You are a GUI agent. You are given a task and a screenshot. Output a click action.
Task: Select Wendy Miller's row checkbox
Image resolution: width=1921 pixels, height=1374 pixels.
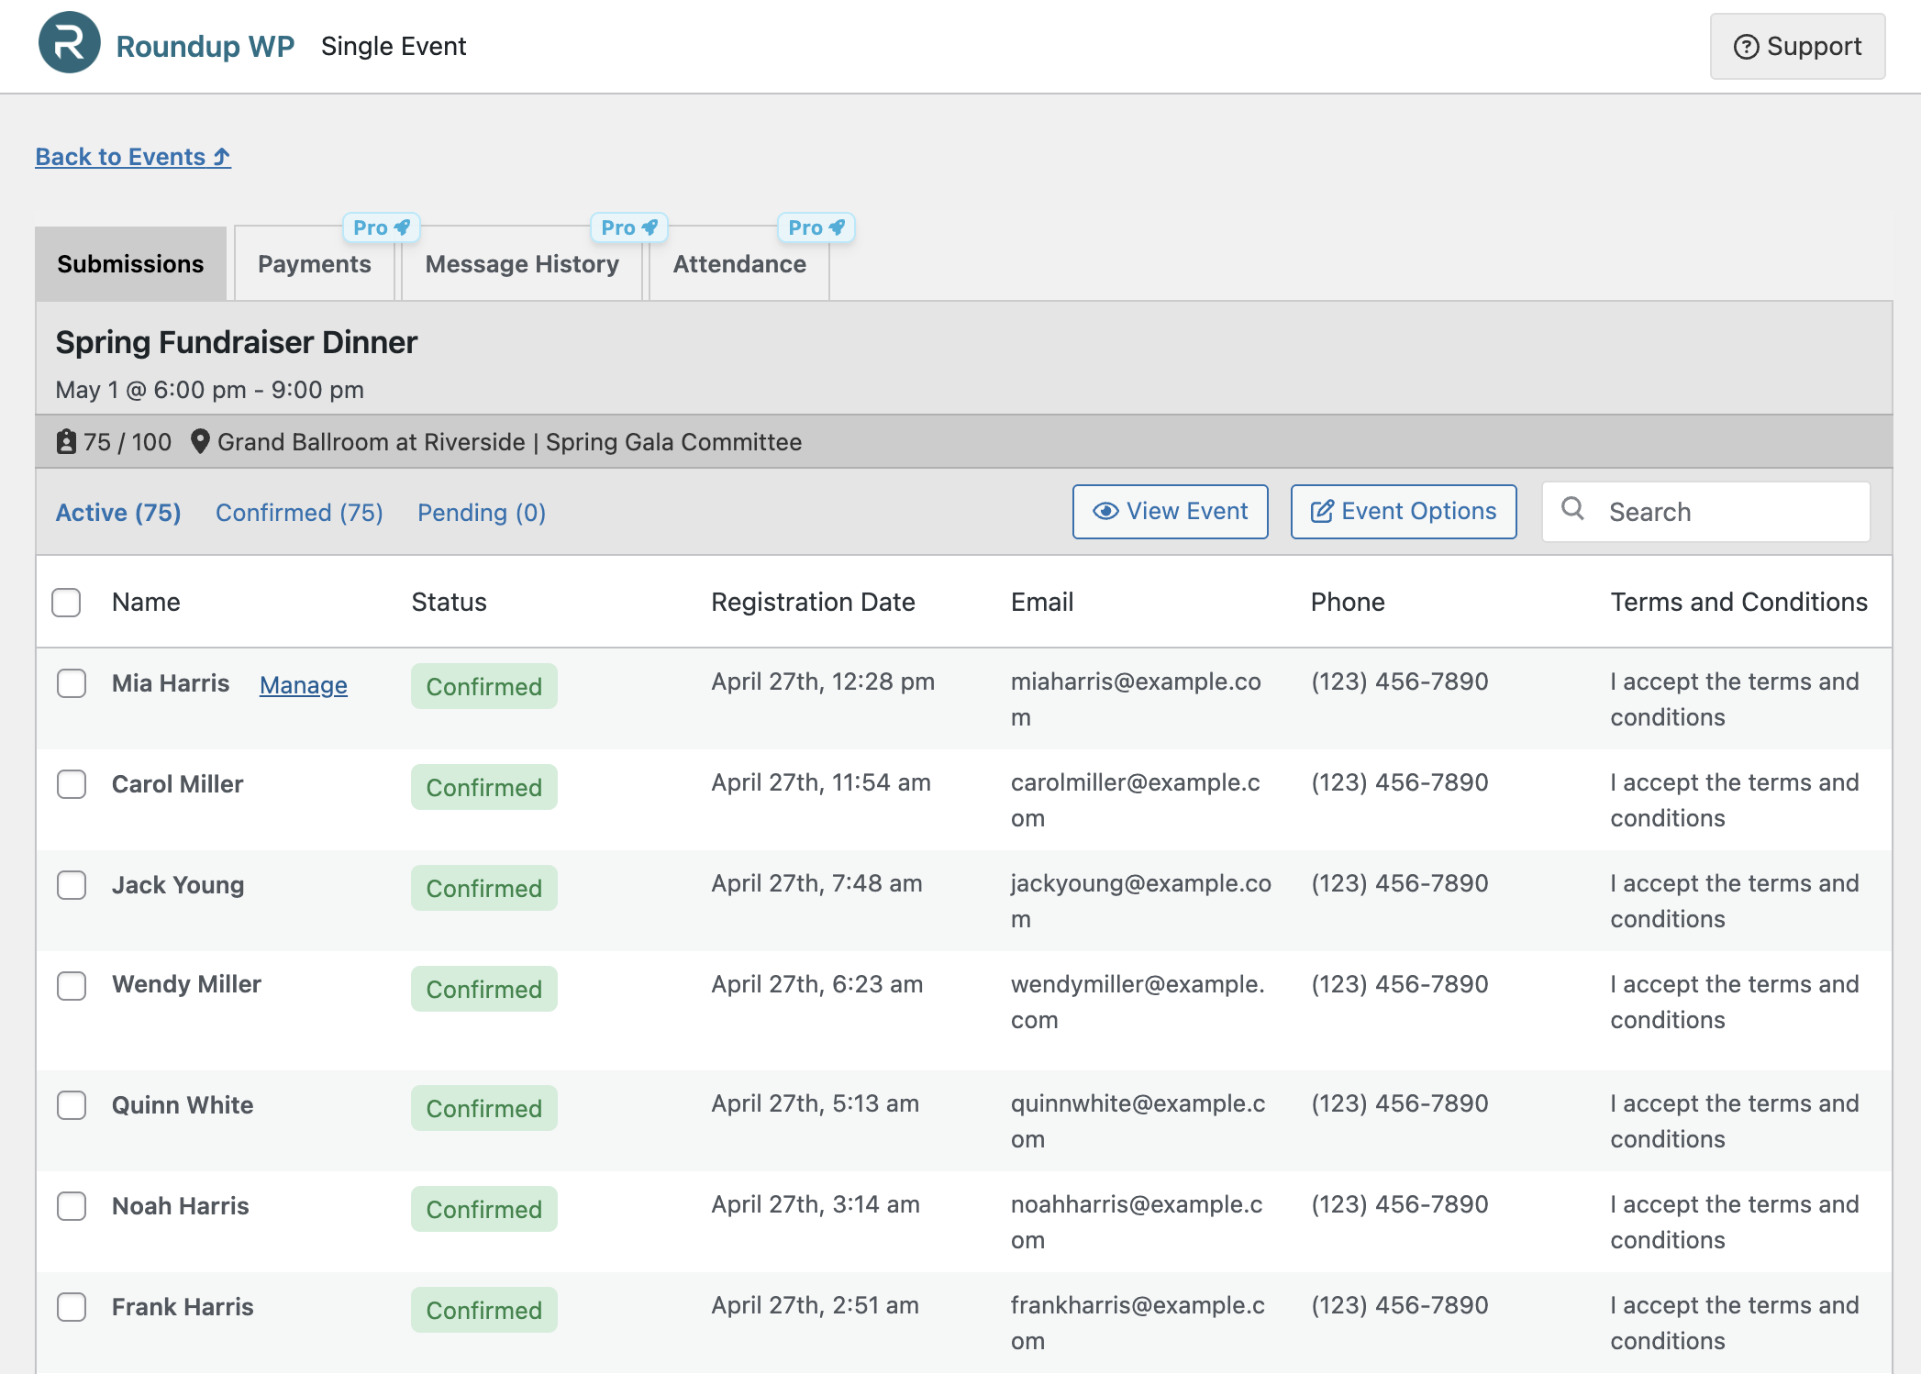coord(72,986)
